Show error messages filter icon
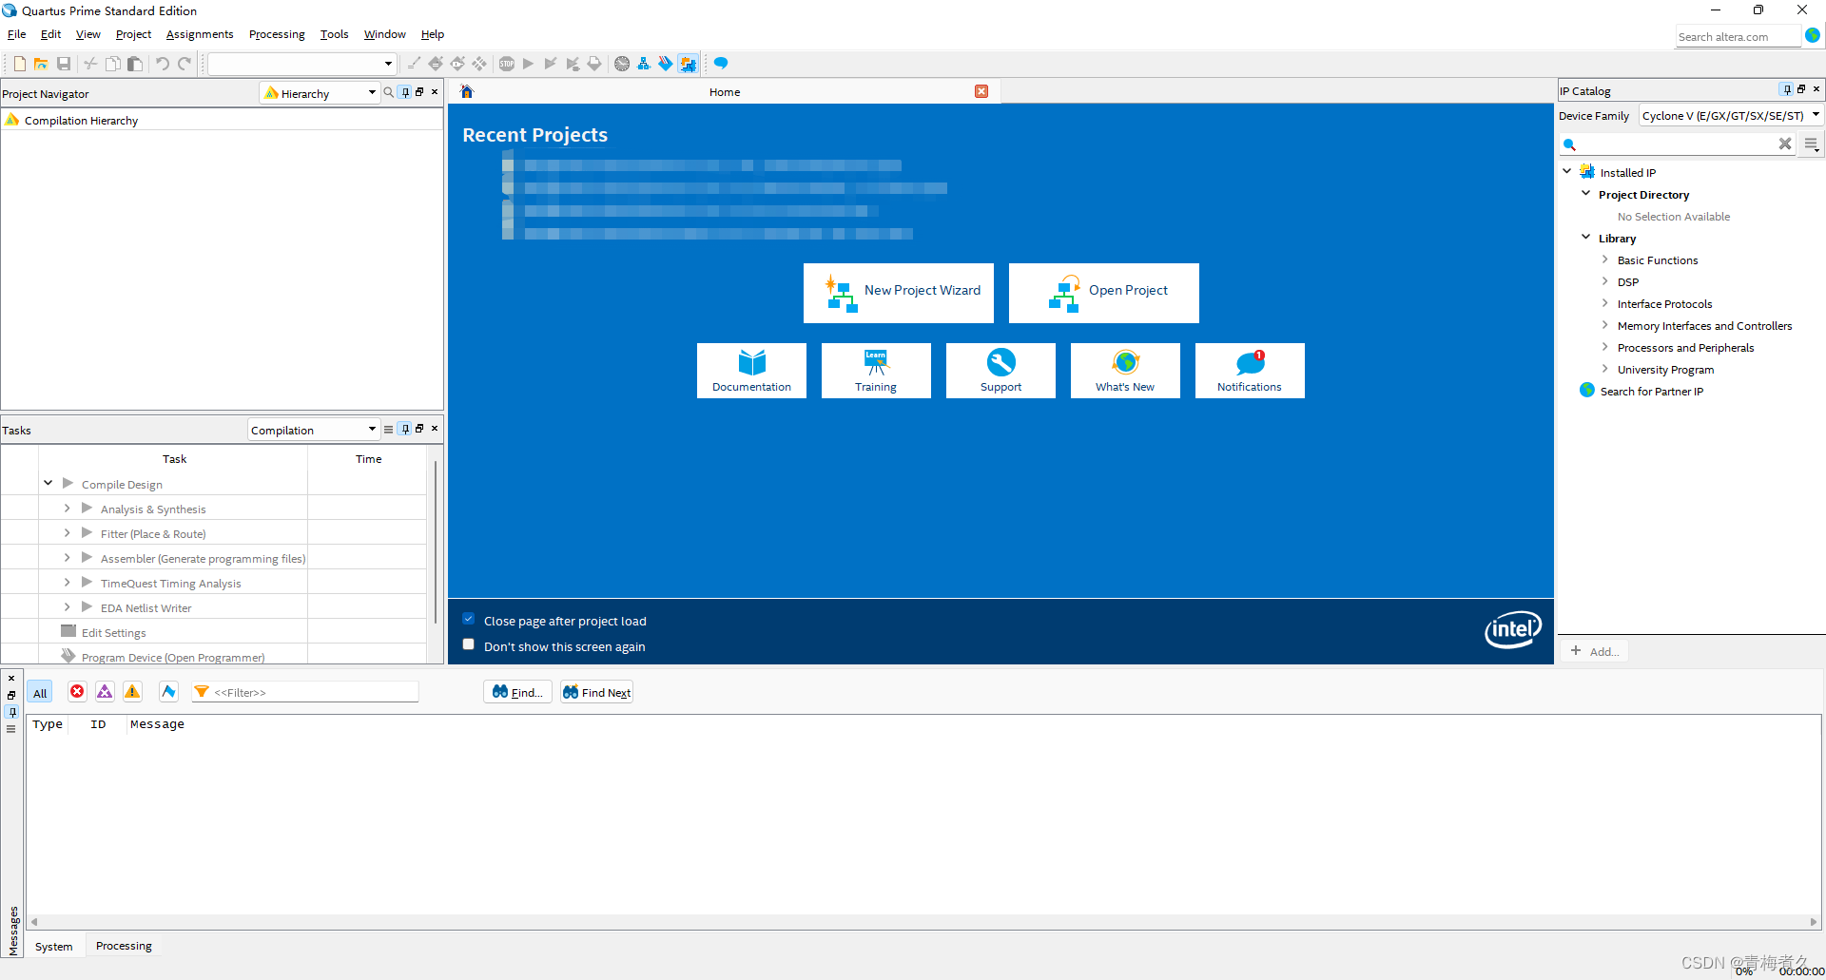This screenshot has height=980, width=1826. [x=77, y=692]
